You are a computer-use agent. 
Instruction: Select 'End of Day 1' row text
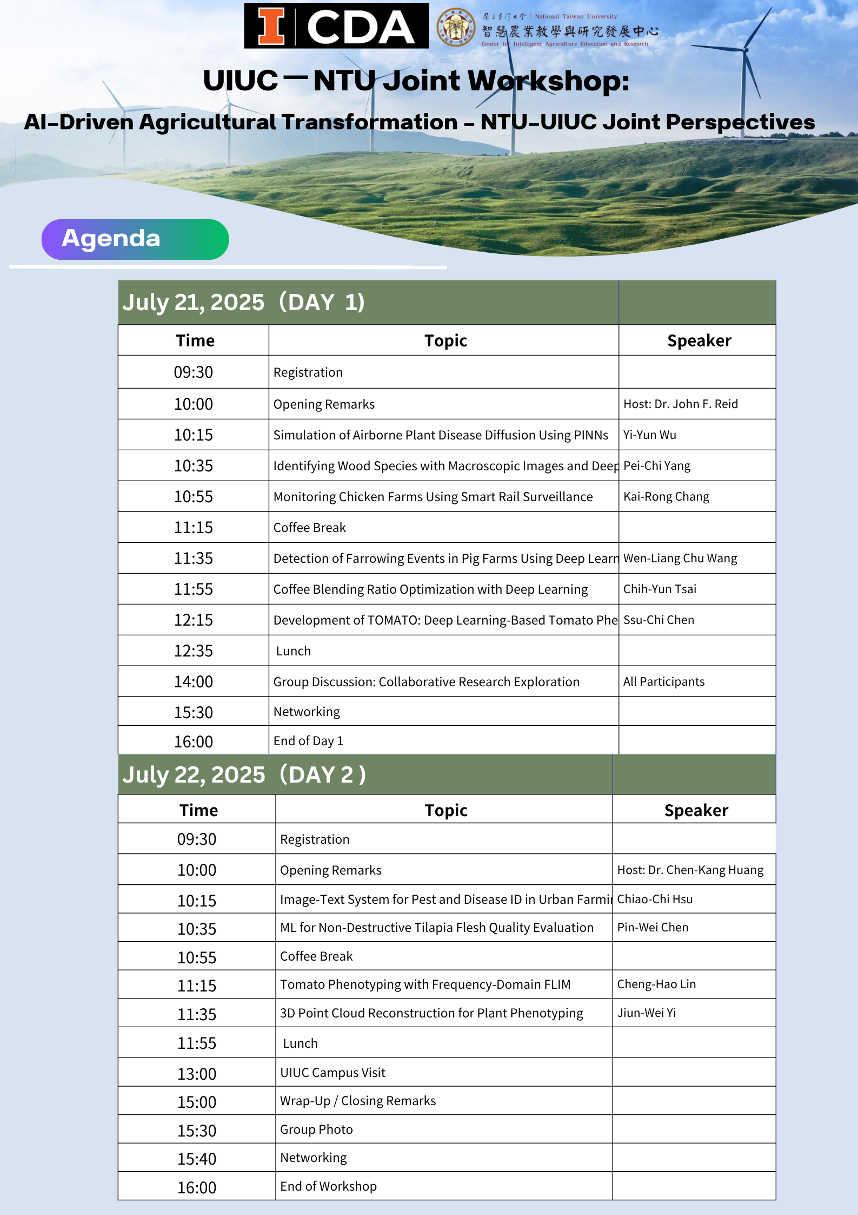coord(308,741)
